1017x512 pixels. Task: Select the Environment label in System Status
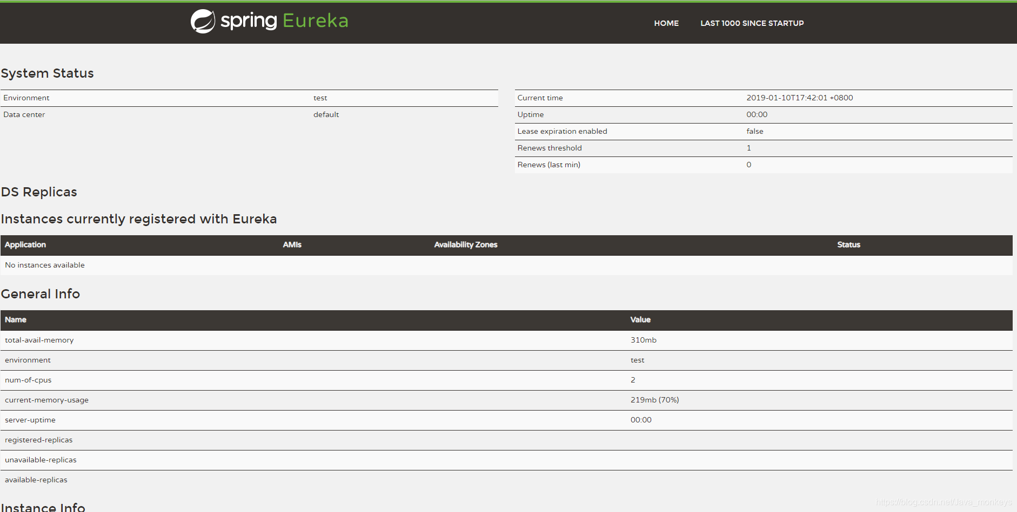(26, 98)
